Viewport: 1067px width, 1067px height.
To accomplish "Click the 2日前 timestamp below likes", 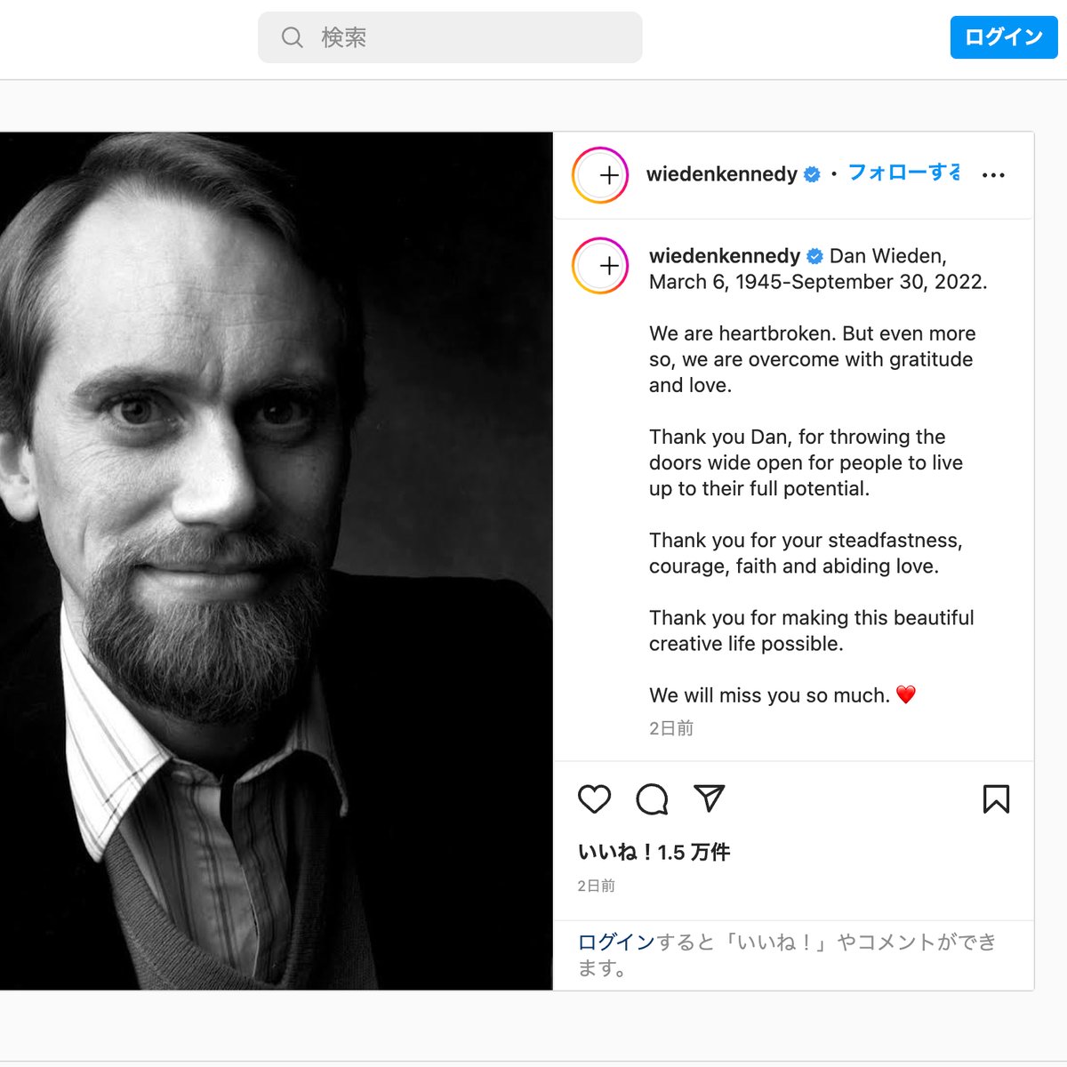I will tap(596, 886).
